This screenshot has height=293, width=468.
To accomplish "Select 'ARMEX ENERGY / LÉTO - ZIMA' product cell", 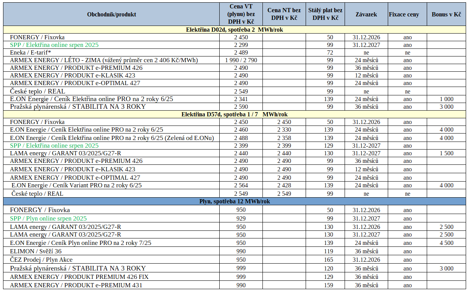I will tap(112, 60).
